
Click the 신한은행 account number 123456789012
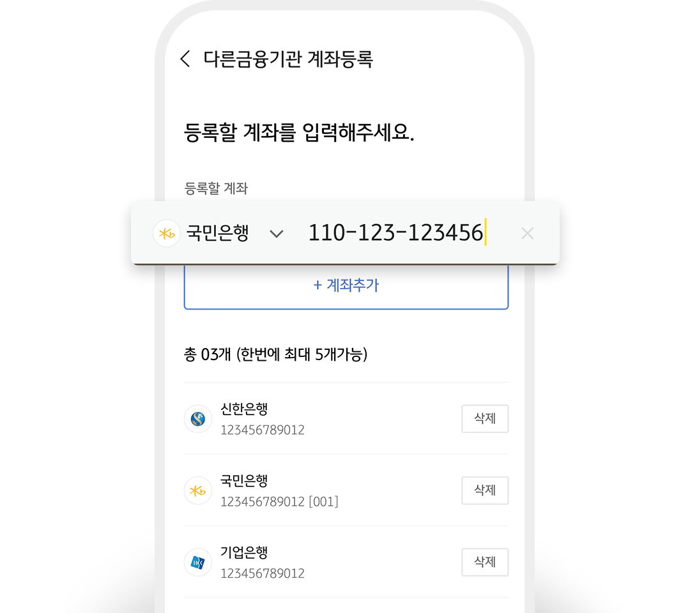pos(263,430)
